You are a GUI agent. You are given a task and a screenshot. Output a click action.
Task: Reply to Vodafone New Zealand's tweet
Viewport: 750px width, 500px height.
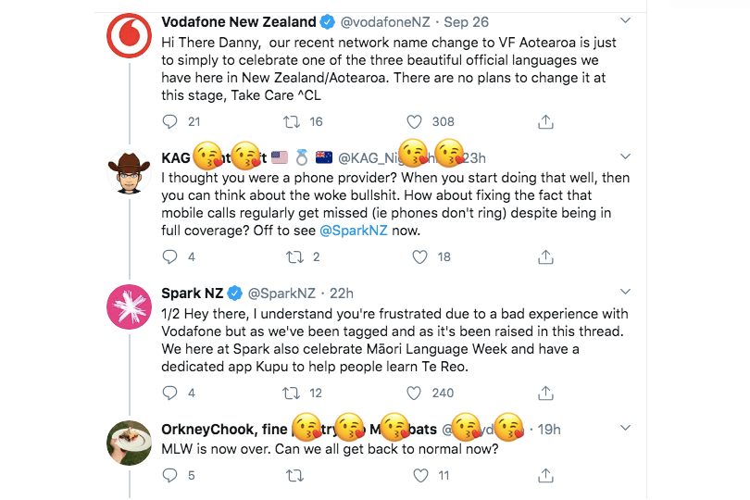click(x=169, y=121)
